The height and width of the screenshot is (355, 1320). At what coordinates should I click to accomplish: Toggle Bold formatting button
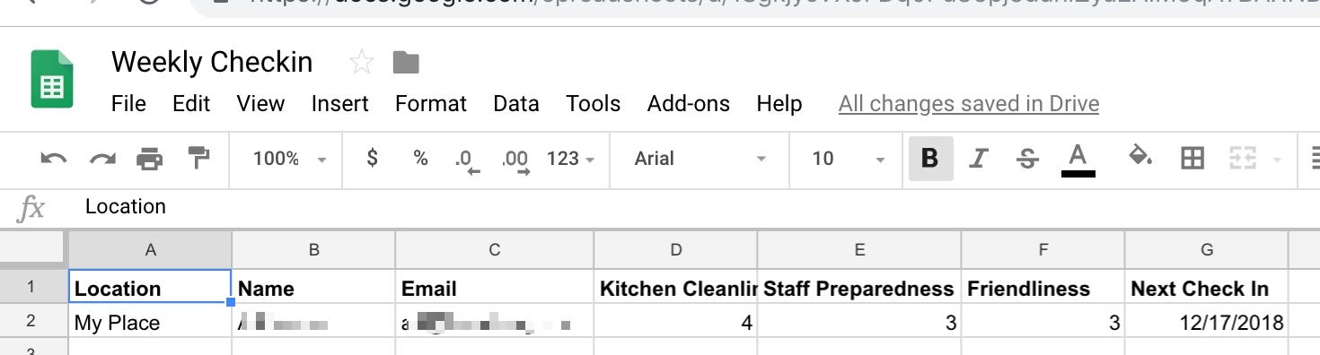pyautogui.click(x=930, y=159)
